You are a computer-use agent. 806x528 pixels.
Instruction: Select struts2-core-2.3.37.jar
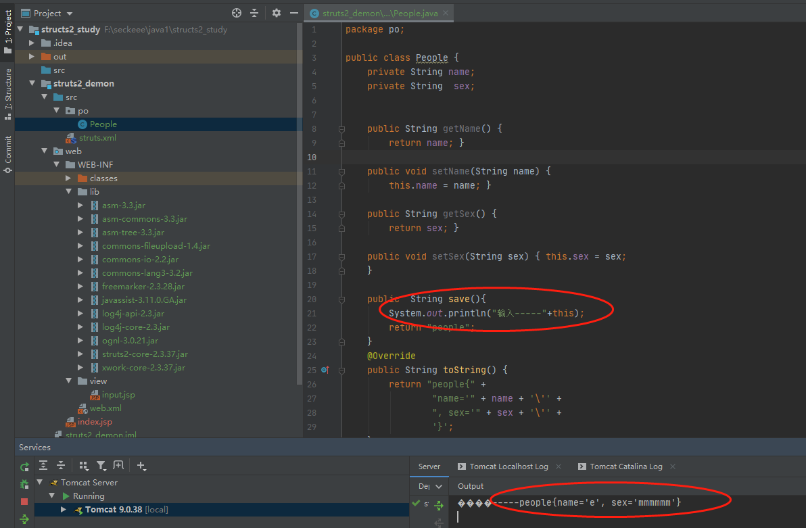click(145, 354)
